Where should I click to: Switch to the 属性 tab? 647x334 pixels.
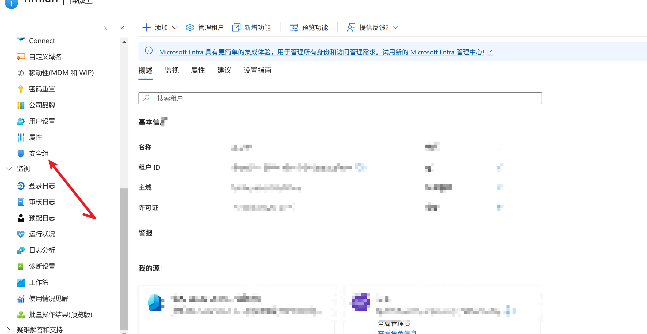pyautogui.click(x=198, y=70)
